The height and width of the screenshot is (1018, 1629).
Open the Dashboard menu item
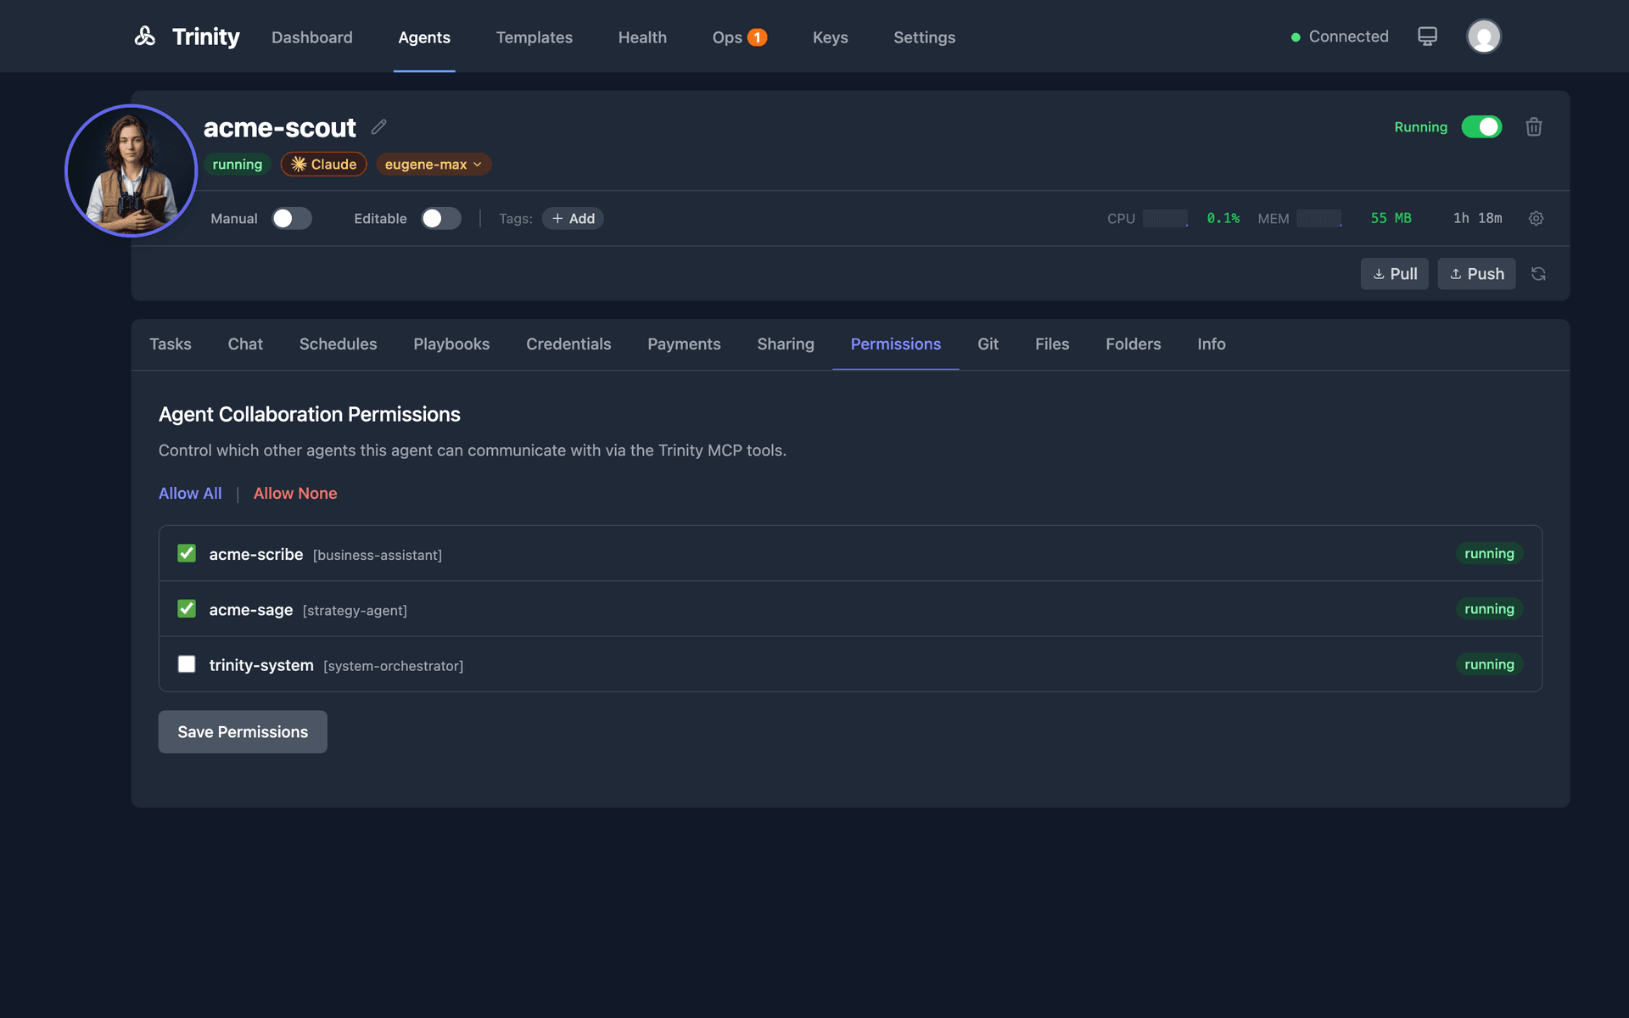(x=312, y=37)
